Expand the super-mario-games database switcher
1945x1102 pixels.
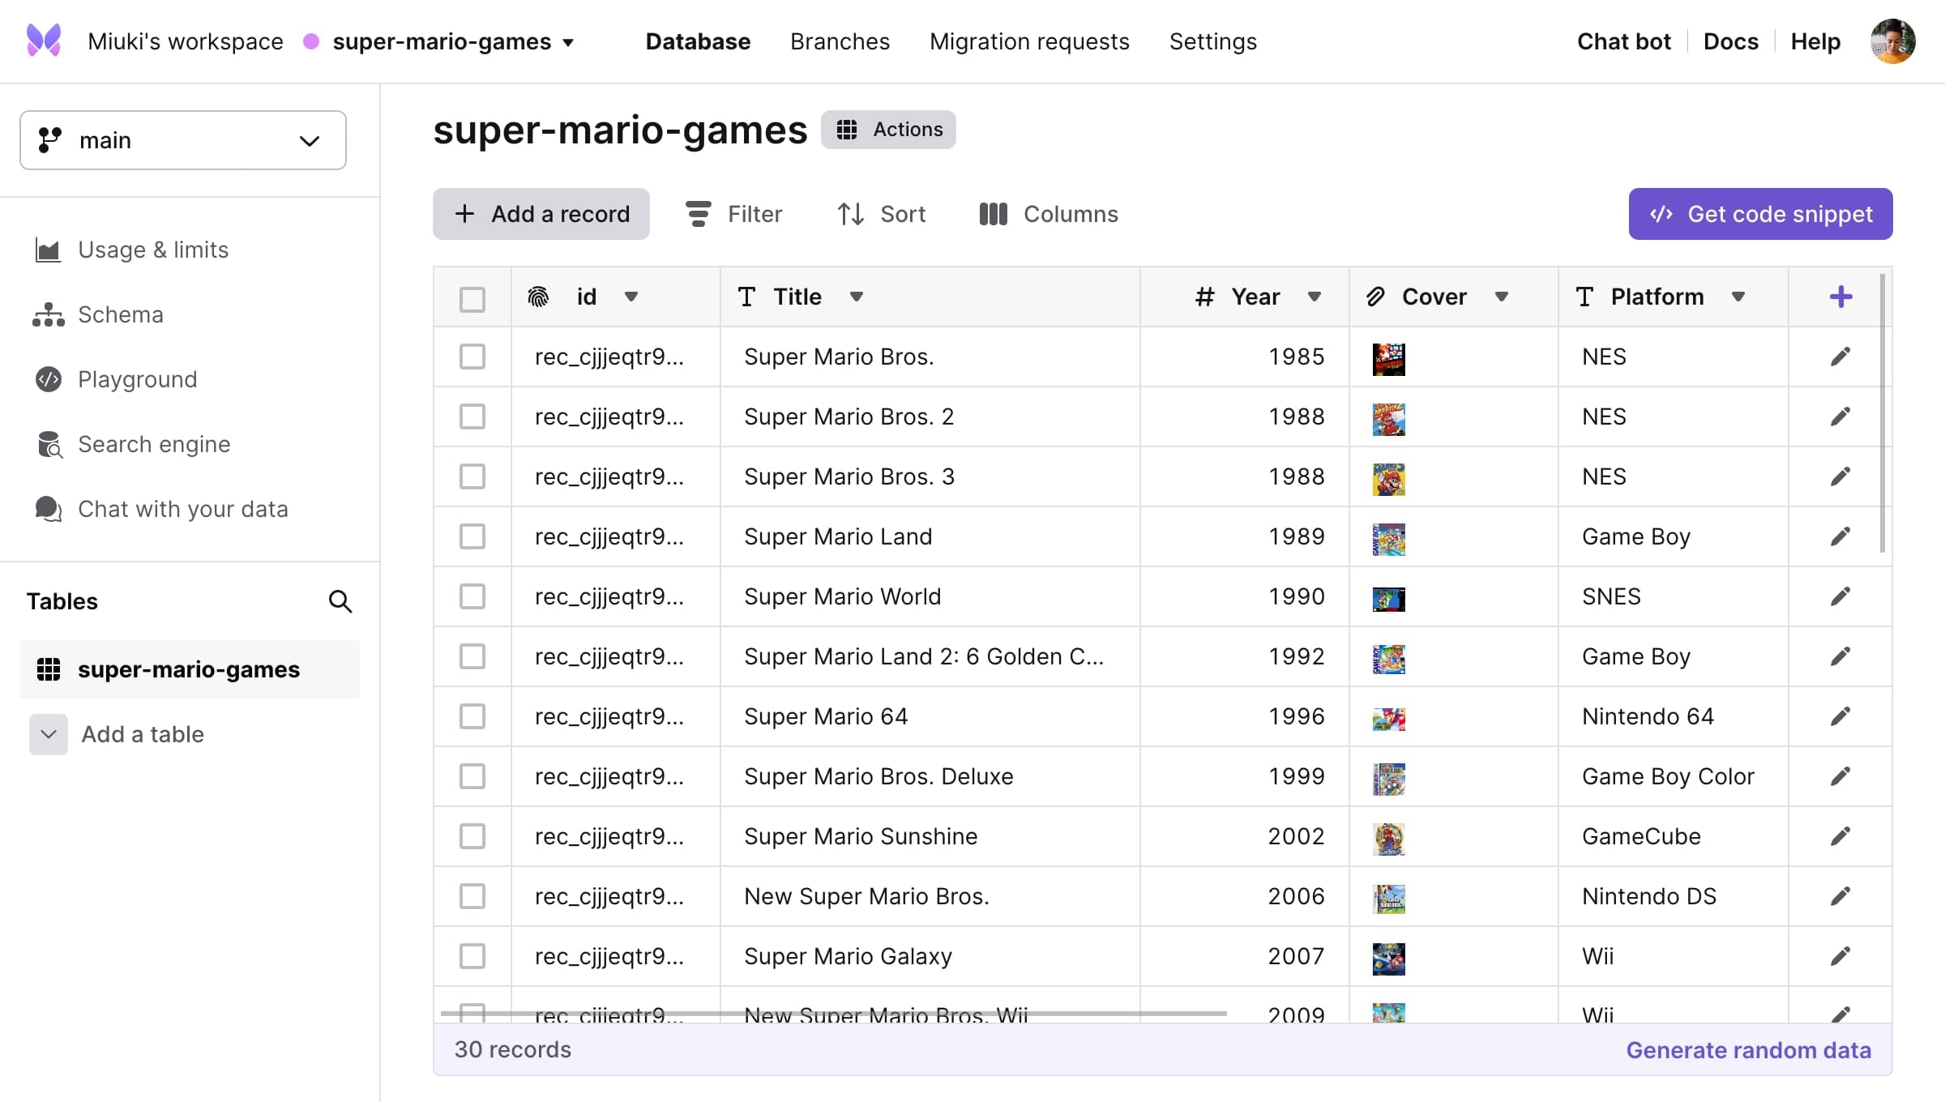tap(568, 42)
